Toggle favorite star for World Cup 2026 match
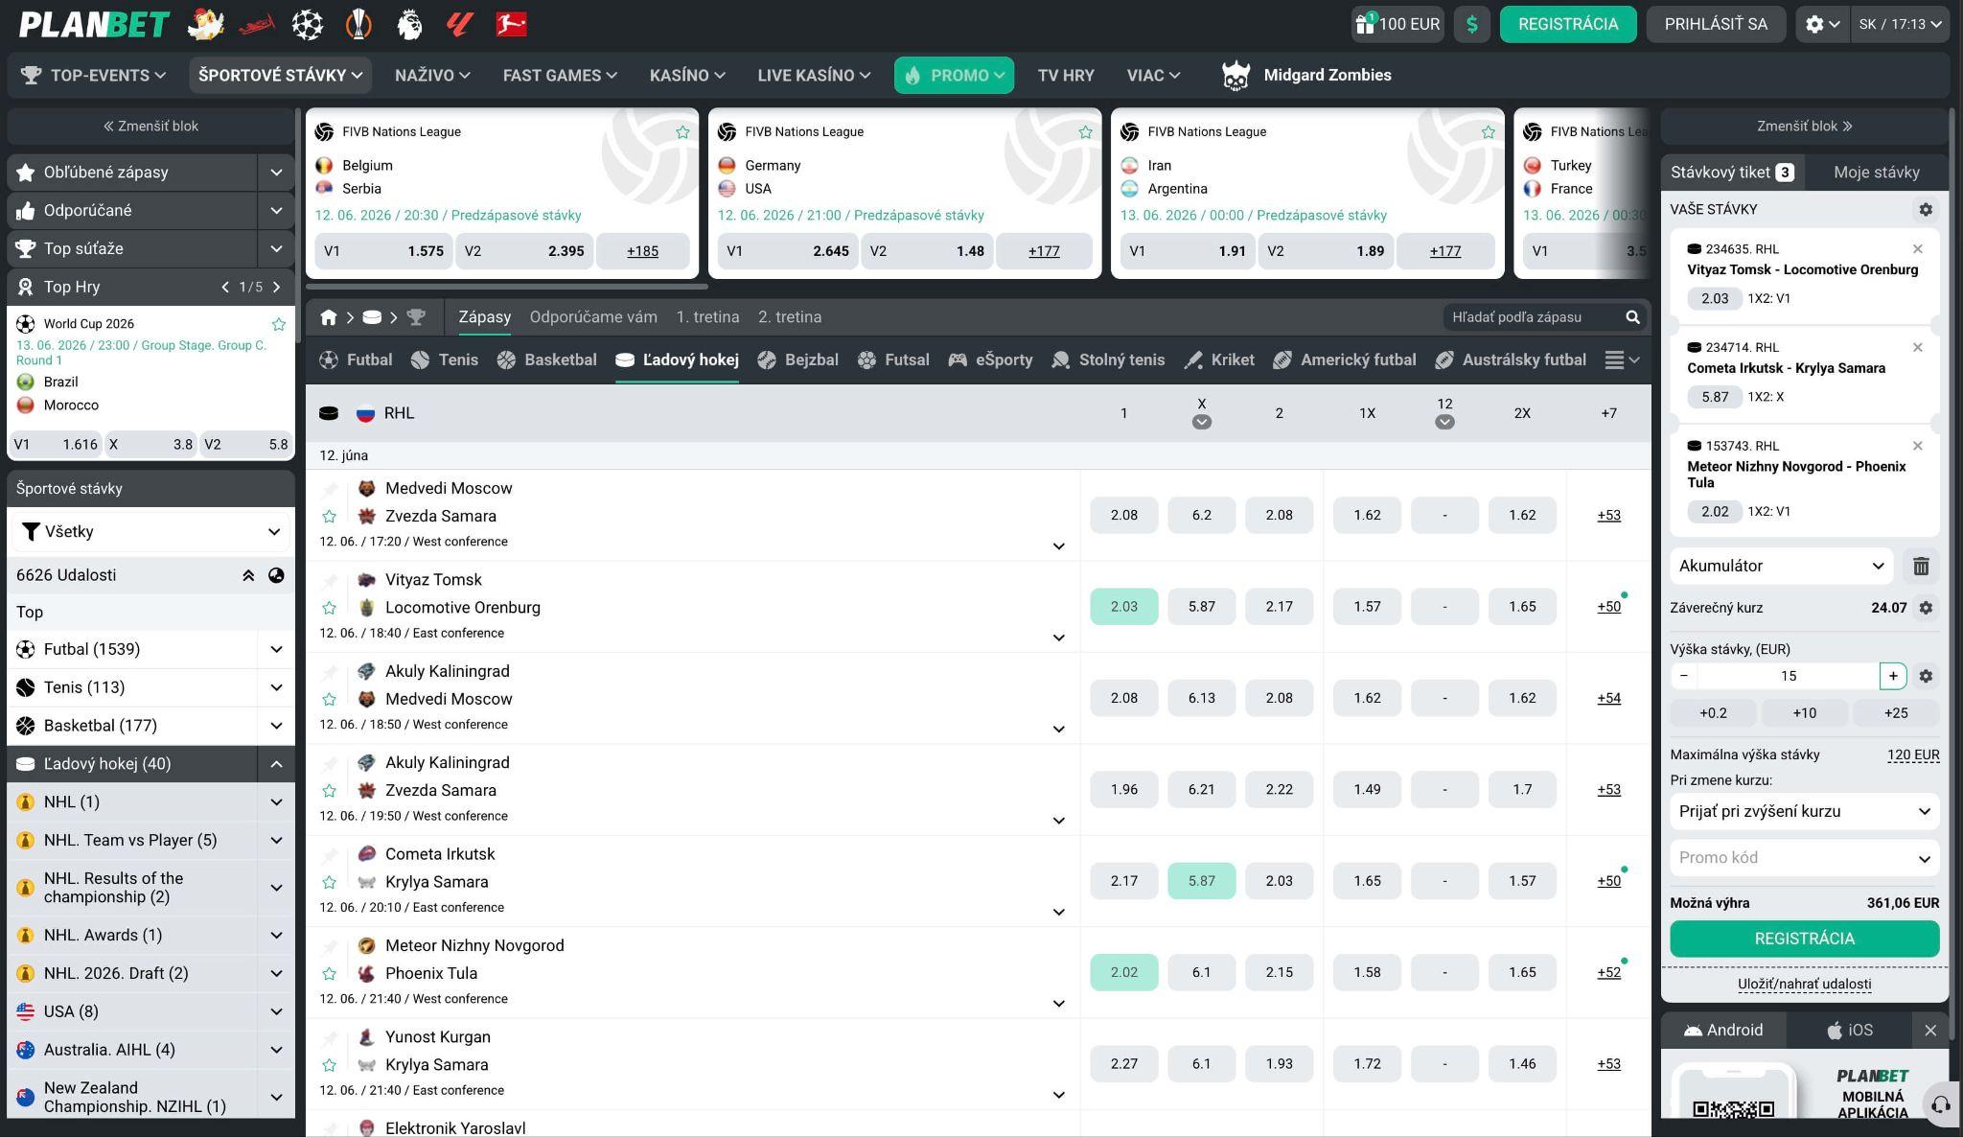This screenshot has height=1137, width=1963. coord(278,324)
